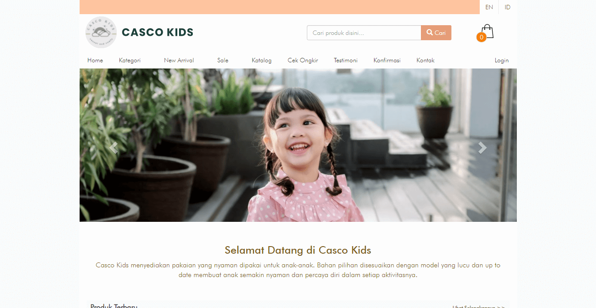
Task: Go to New Arrival page
Action: (179, 61)
